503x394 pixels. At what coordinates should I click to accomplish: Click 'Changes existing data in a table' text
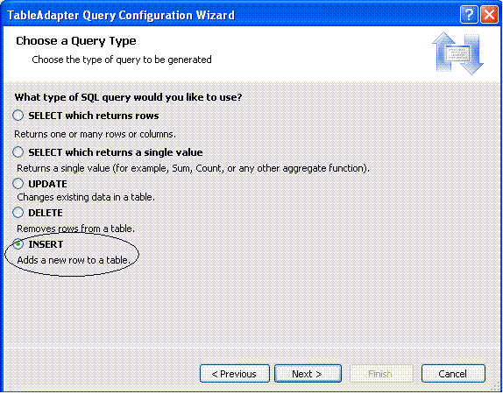pos(86,197)
